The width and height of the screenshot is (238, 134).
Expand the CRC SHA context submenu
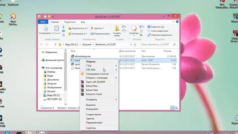[x=99, y=70]
